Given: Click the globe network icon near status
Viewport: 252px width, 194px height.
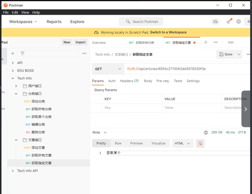Looking at the screenshot, I should point(206,132).
